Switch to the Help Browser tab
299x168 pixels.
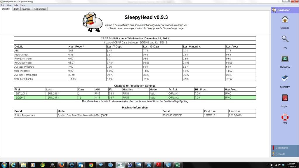coord(40,9)
